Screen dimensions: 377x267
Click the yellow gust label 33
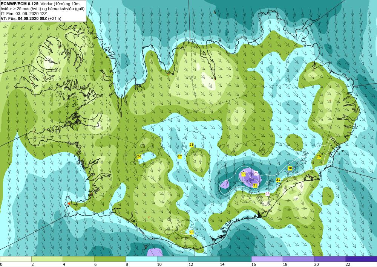[244, 174]
